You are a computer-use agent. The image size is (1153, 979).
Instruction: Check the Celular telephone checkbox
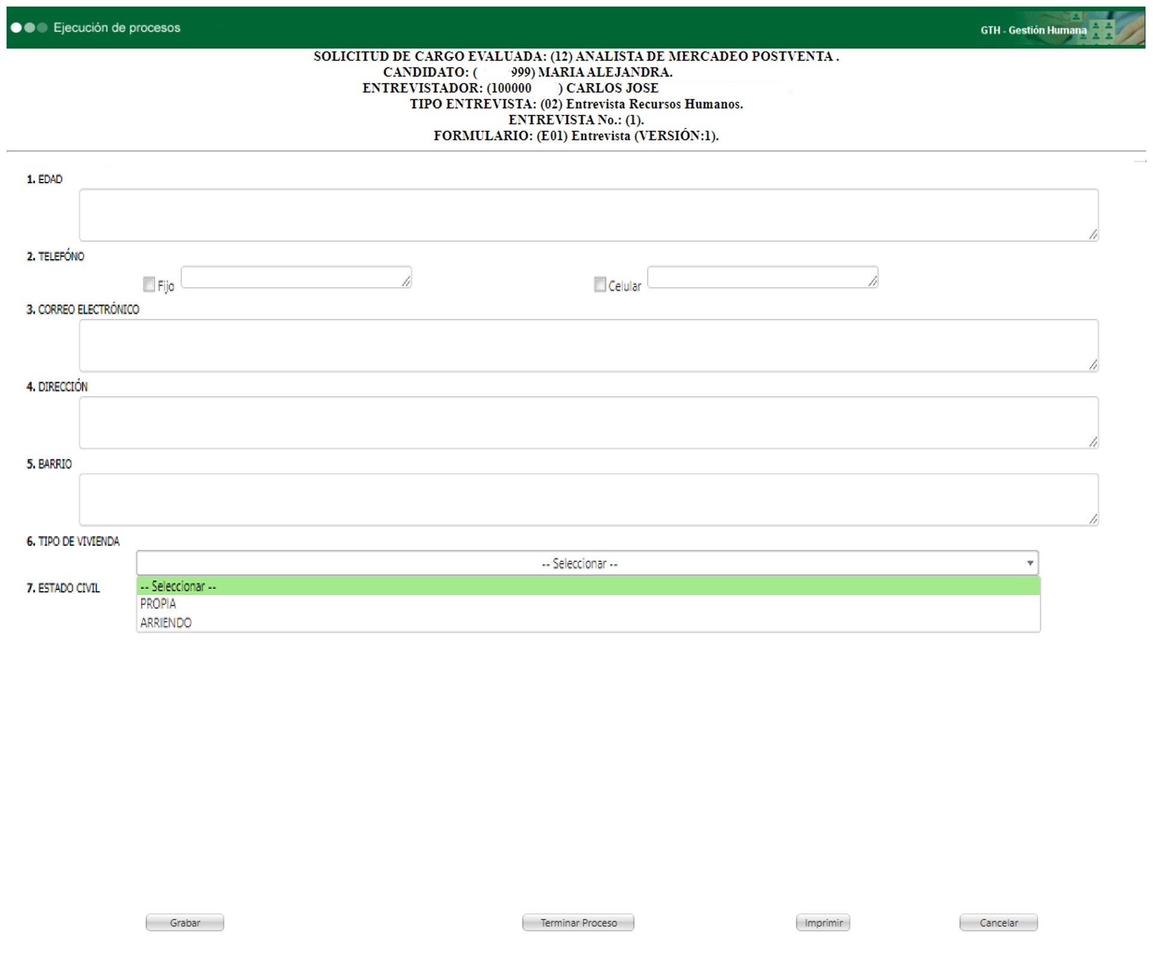tap(599, 284)
